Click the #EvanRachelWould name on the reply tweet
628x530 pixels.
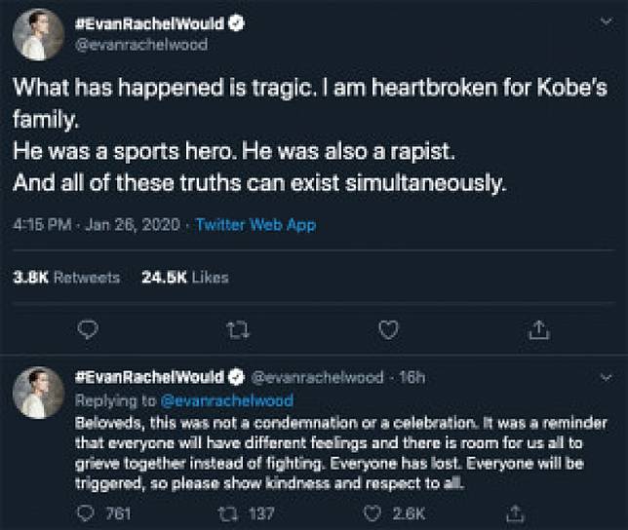point(148,377)
